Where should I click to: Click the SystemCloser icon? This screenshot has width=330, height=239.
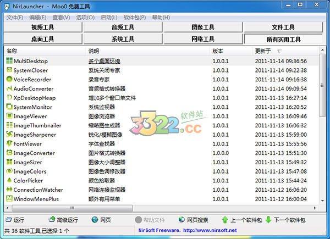[x=9, y=70]
